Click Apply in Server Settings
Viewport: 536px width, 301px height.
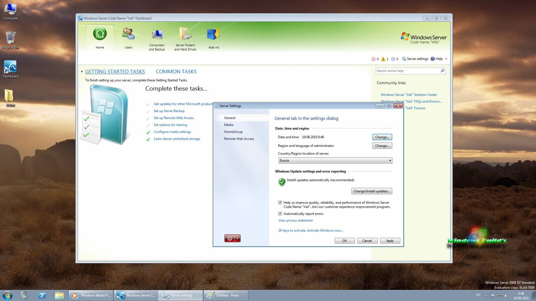(x=390, y=241)
